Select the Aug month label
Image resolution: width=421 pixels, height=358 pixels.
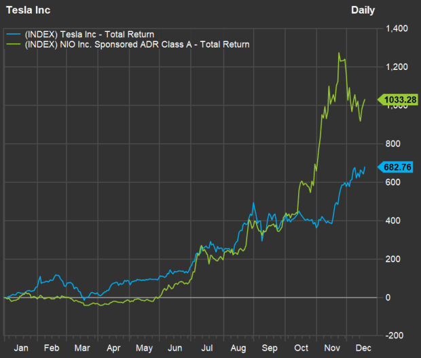tap(236, 346)
